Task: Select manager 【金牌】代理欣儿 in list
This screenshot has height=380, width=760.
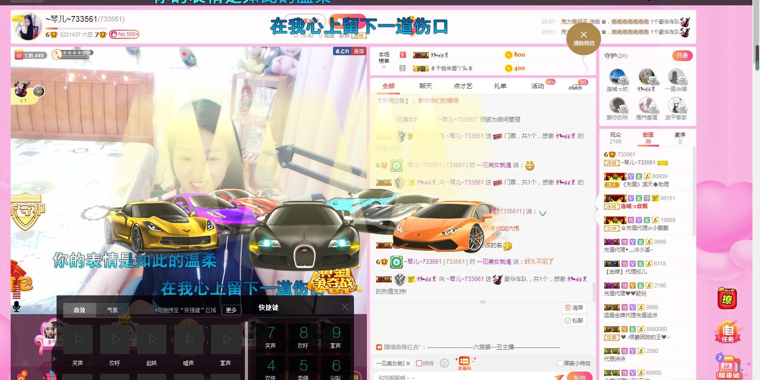Action: point(646,267)
